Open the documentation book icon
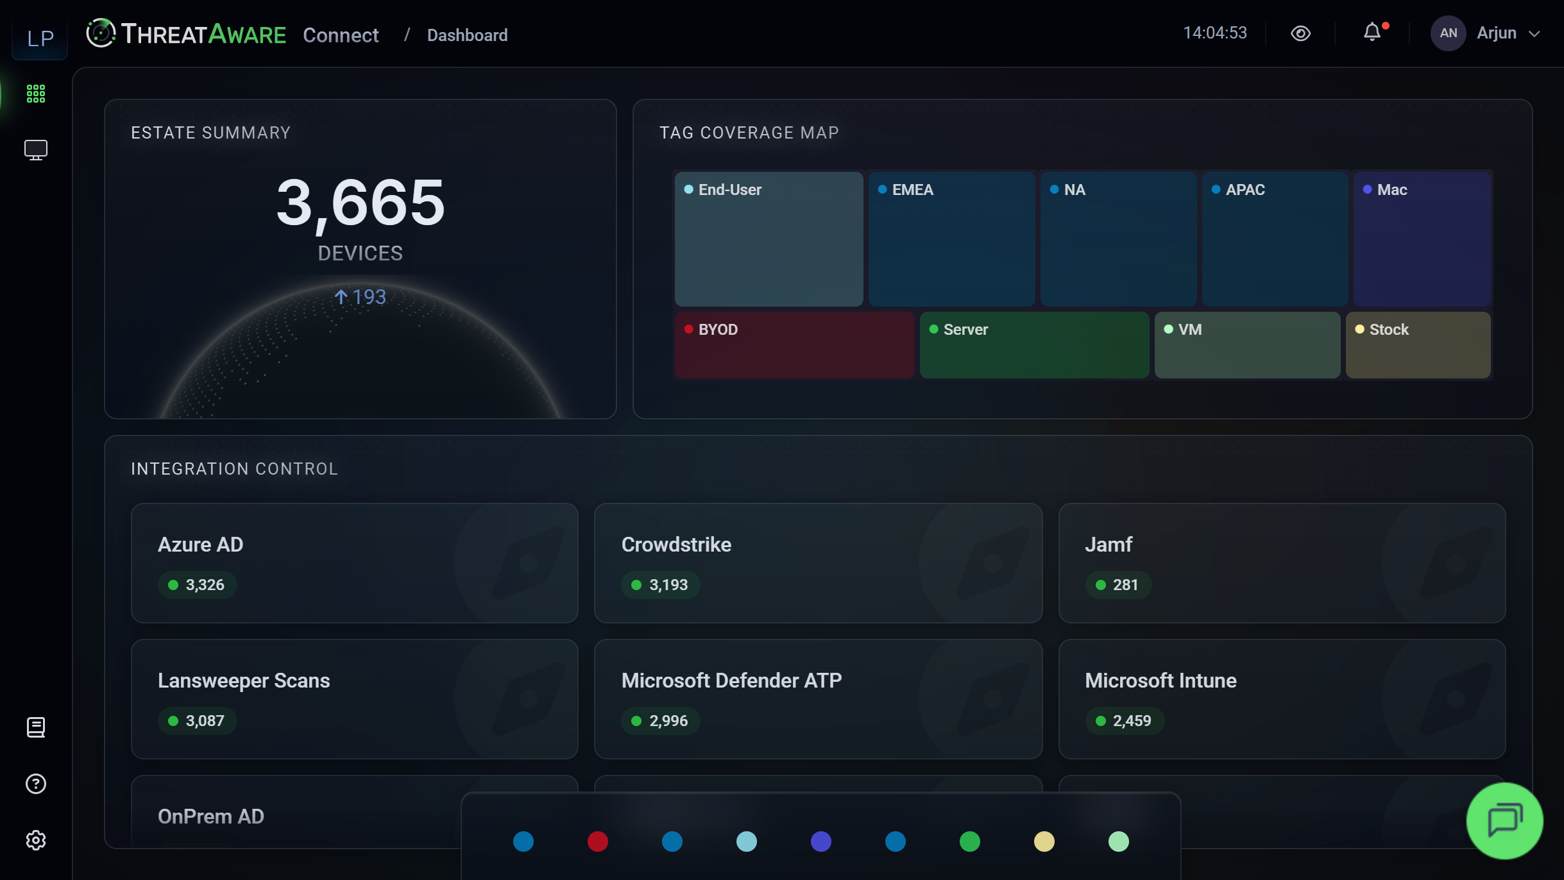The width and height of the screenshot is (1564, 880). 36,727
